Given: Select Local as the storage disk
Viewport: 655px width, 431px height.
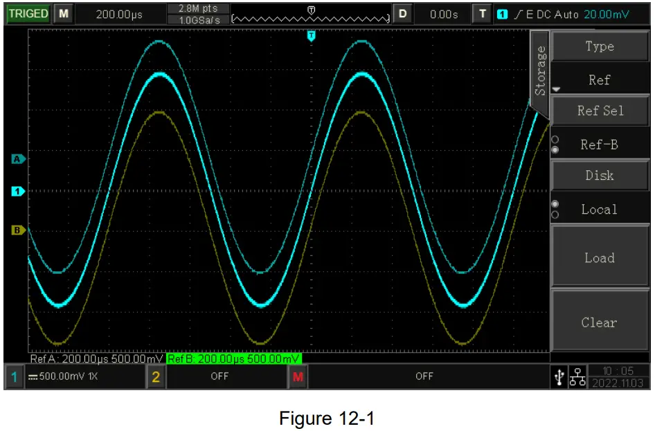Looking at the screenshot, I should 600,209.
